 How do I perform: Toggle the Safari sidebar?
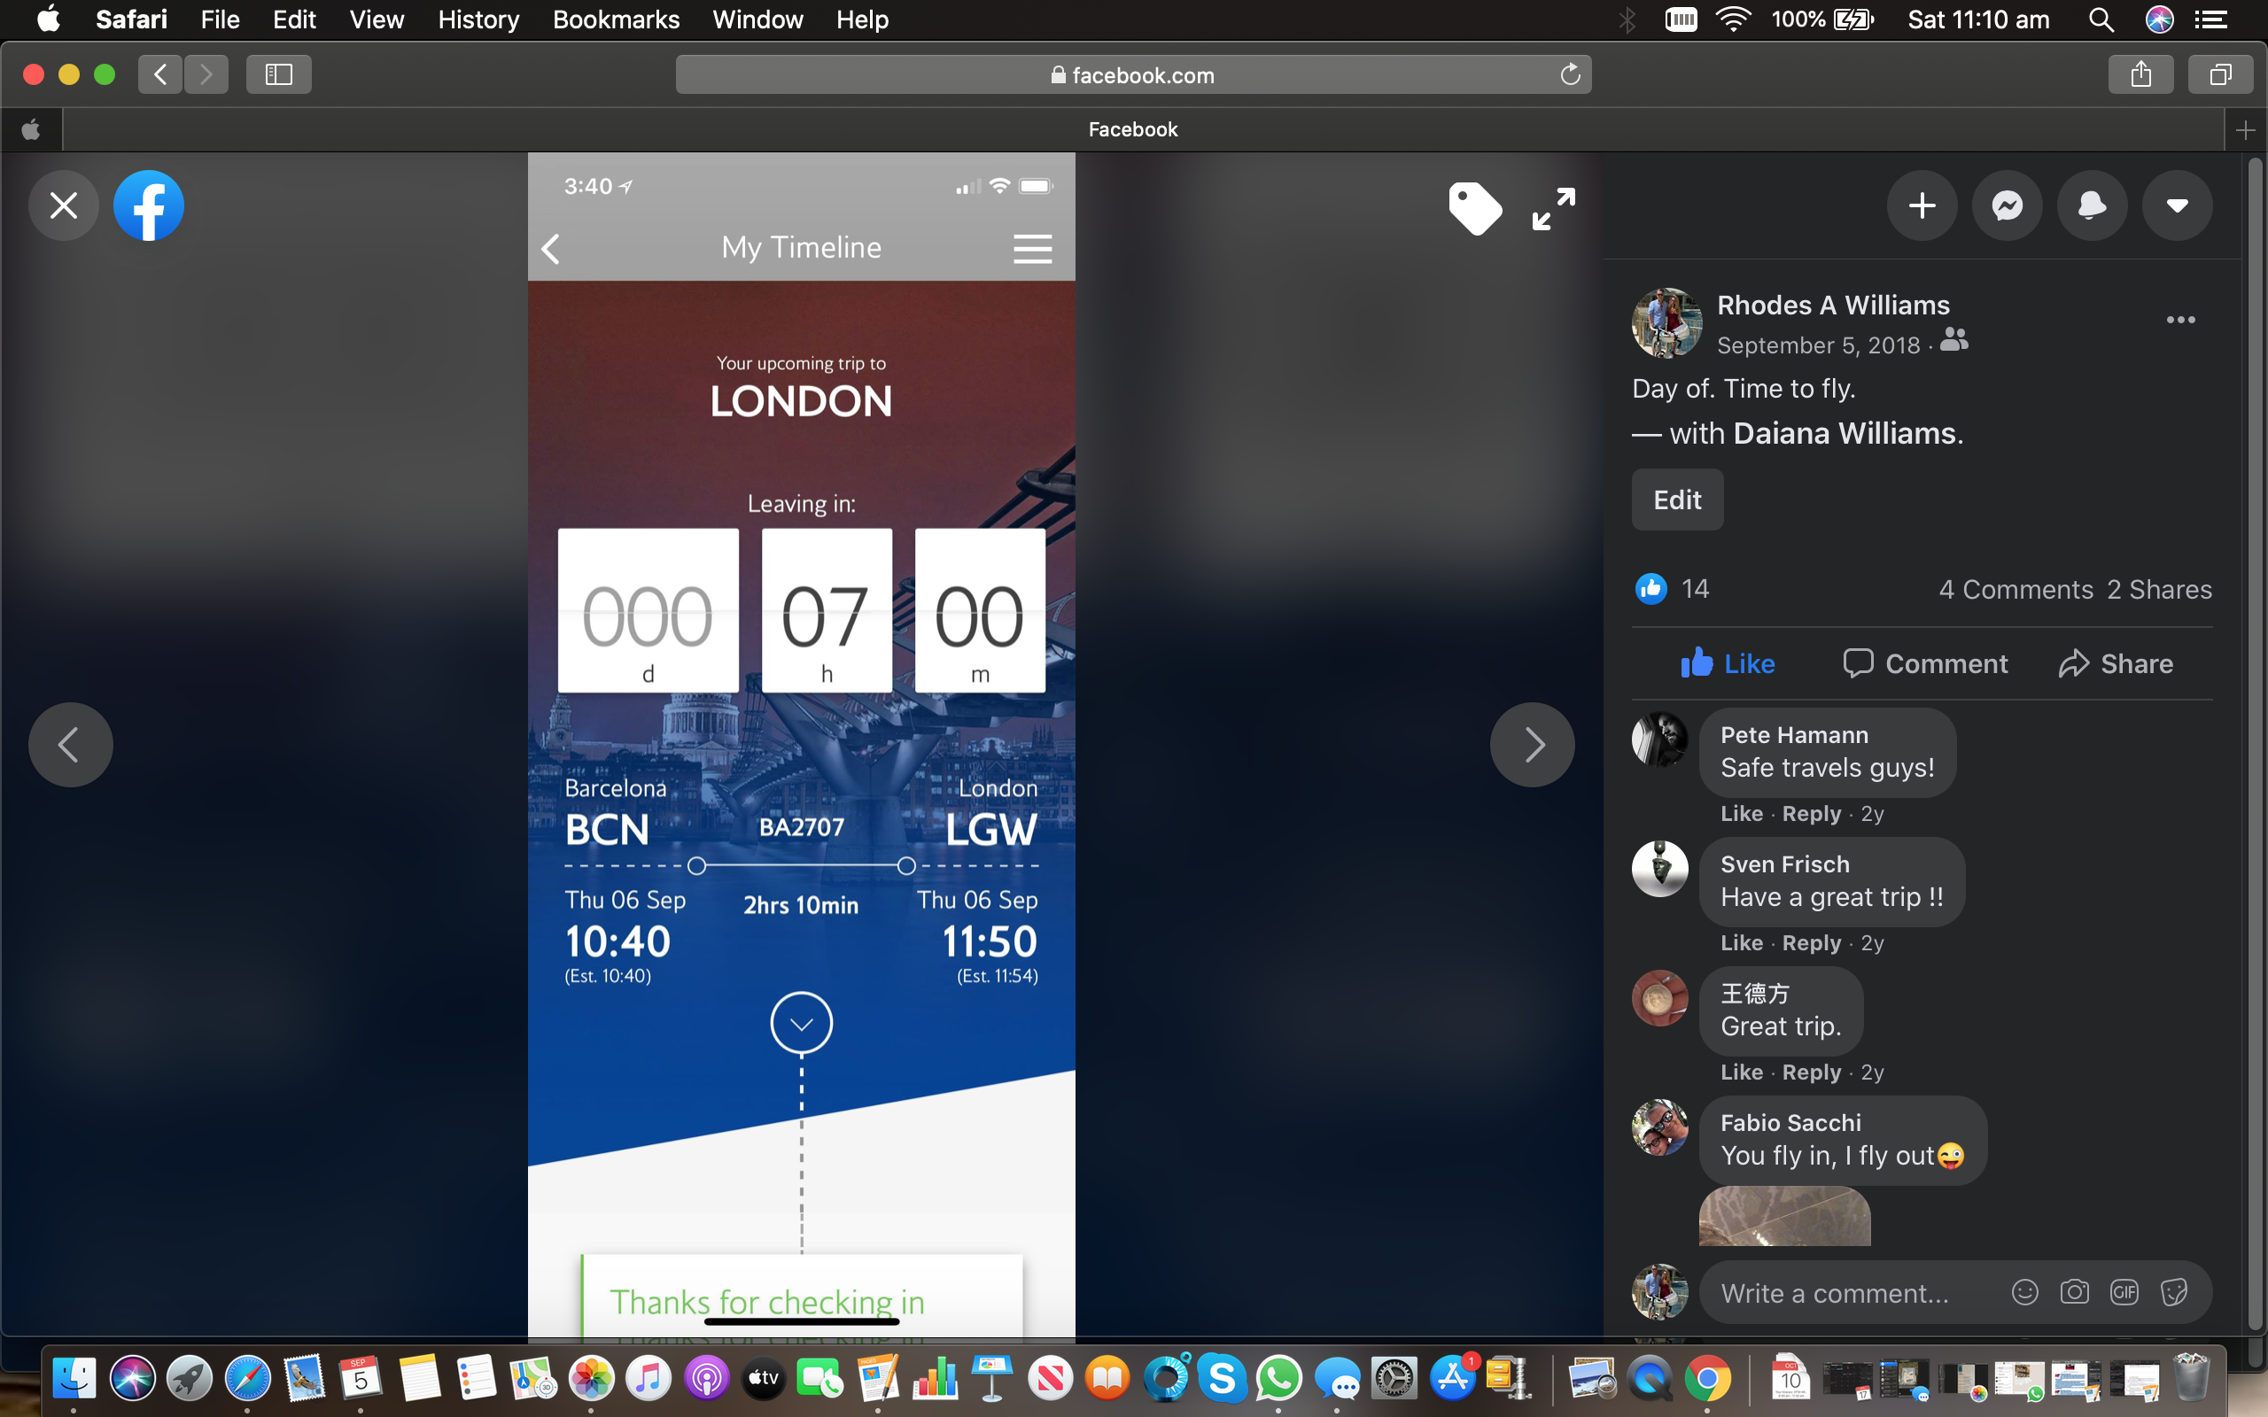point(278,74)
